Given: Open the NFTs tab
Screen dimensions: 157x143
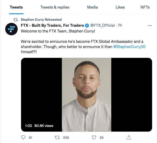Looking at the screenshot, I should pyautogui.click(x=145, y=7).
